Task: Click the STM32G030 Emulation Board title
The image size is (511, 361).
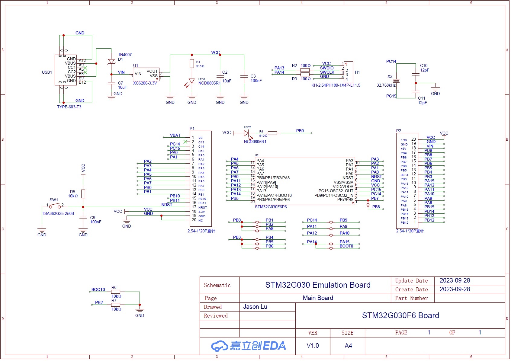Action: coord(318,285)
